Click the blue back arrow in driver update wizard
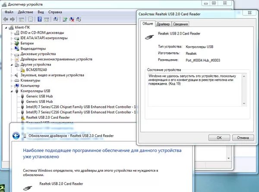 coord(16,136)
